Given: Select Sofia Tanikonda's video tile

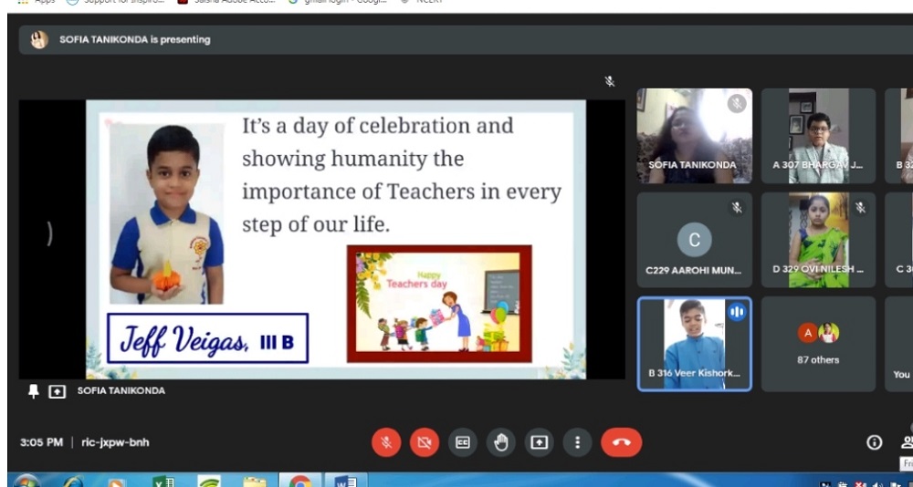Looking at the screenshot, I should click(x=694, y=135).
